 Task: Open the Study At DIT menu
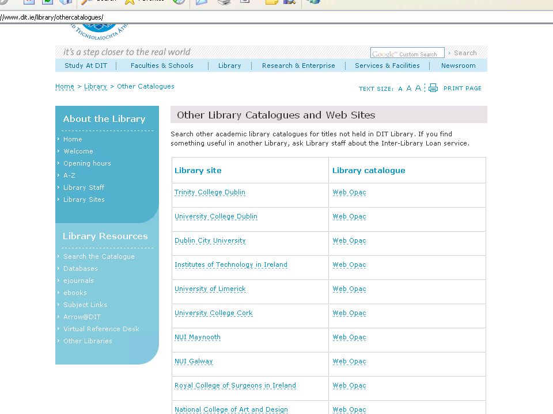(86, 66)
